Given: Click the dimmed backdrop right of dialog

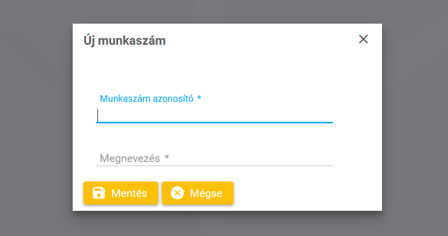Looking at the screenshot, I should tap(415, 118).
